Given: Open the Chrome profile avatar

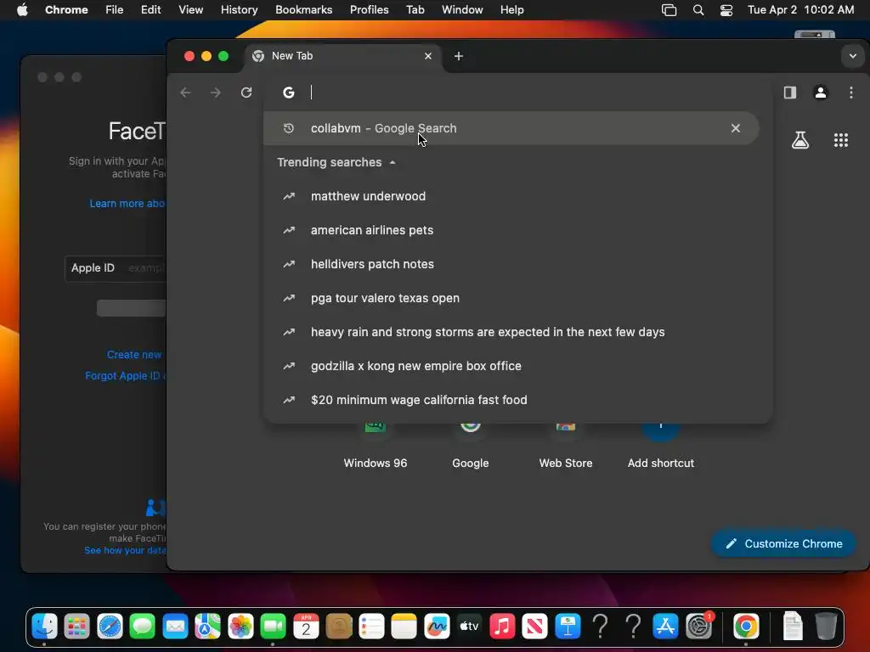Looking at the screenshot, I should pyautogui.click(x=821, y=93).
